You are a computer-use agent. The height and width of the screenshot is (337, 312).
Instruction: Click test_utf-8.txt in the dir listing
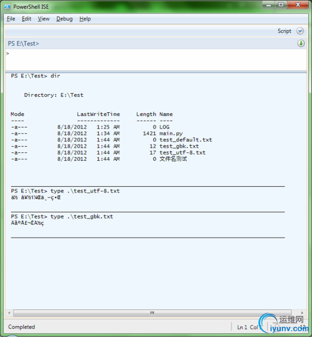(183, 152)
